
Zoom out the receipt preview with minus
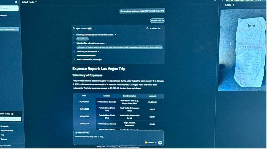(222, 5)
